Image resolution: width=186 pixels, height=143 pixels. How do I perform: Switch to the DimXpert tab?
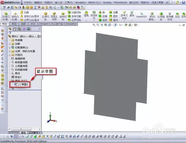[44, 24]
